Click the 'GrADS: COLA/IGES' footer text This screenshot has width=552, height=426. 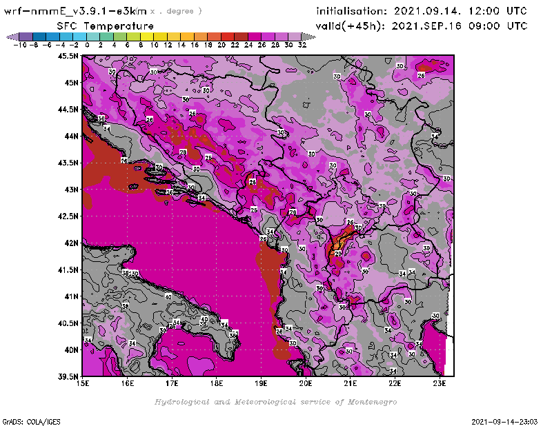(31, 422)
